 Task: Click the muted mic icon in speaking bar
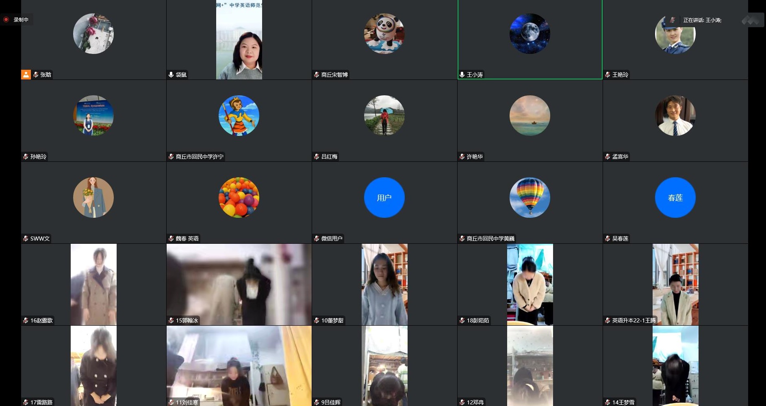(x=673, y=20)
